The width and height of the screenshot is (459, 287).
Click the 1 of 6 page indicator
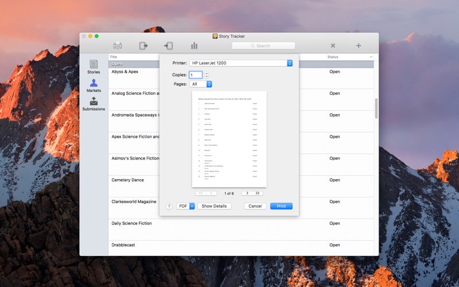pyautogui.click(x=229, y=193)
